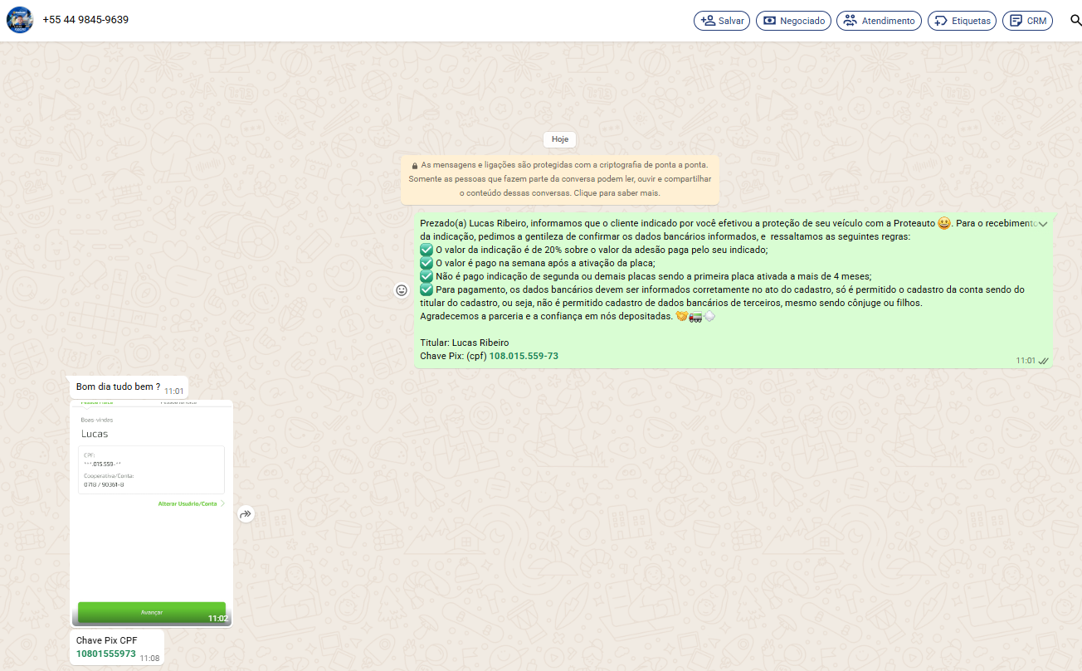Click the "Chave Pix CPF" message text
Image resolution: width=1082 pixels, height=671 pixels.
click(x=107, y=640)
